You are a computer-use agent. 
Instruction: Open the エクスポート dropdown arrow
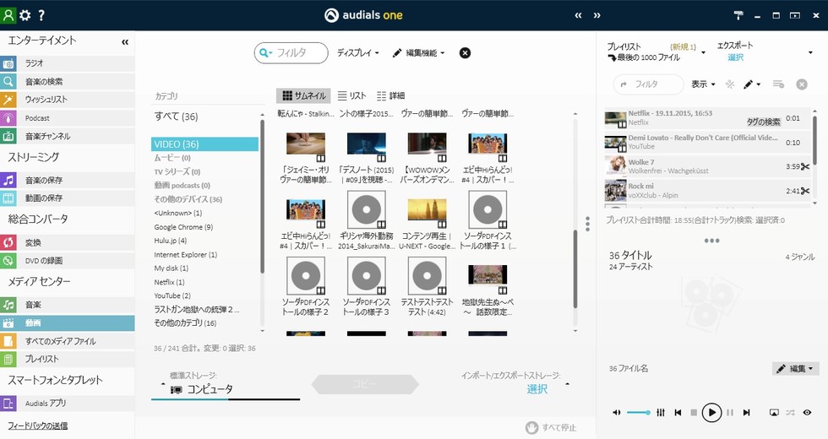(x=810, y=52)
